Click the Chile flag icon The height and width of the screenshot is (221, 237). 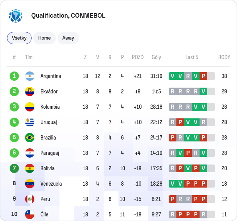30,214
